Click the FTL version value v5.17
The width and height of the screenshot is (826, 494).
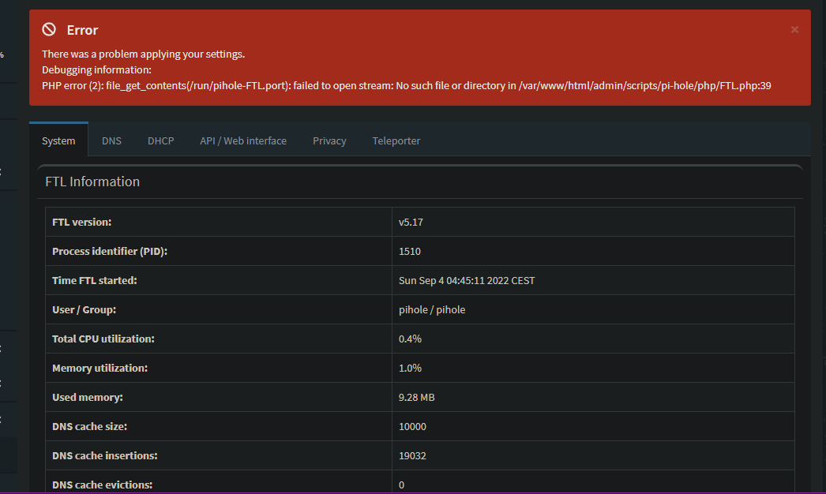tap(411, 223)
